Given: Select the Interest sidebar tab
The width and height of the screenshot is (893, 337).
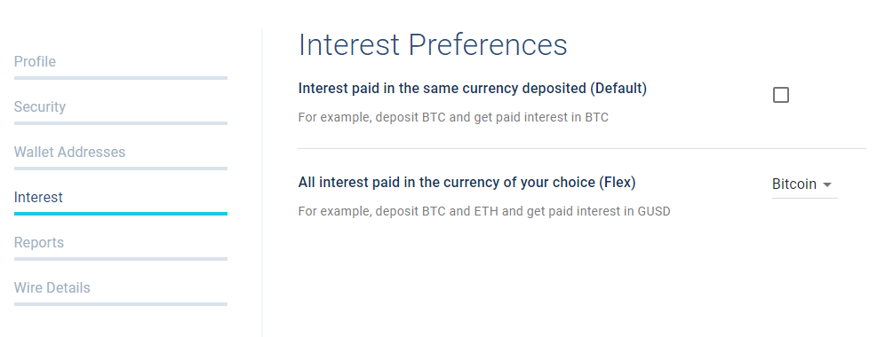Looking at the screenshot, I should pyautogui.click(x=38, y=197).
